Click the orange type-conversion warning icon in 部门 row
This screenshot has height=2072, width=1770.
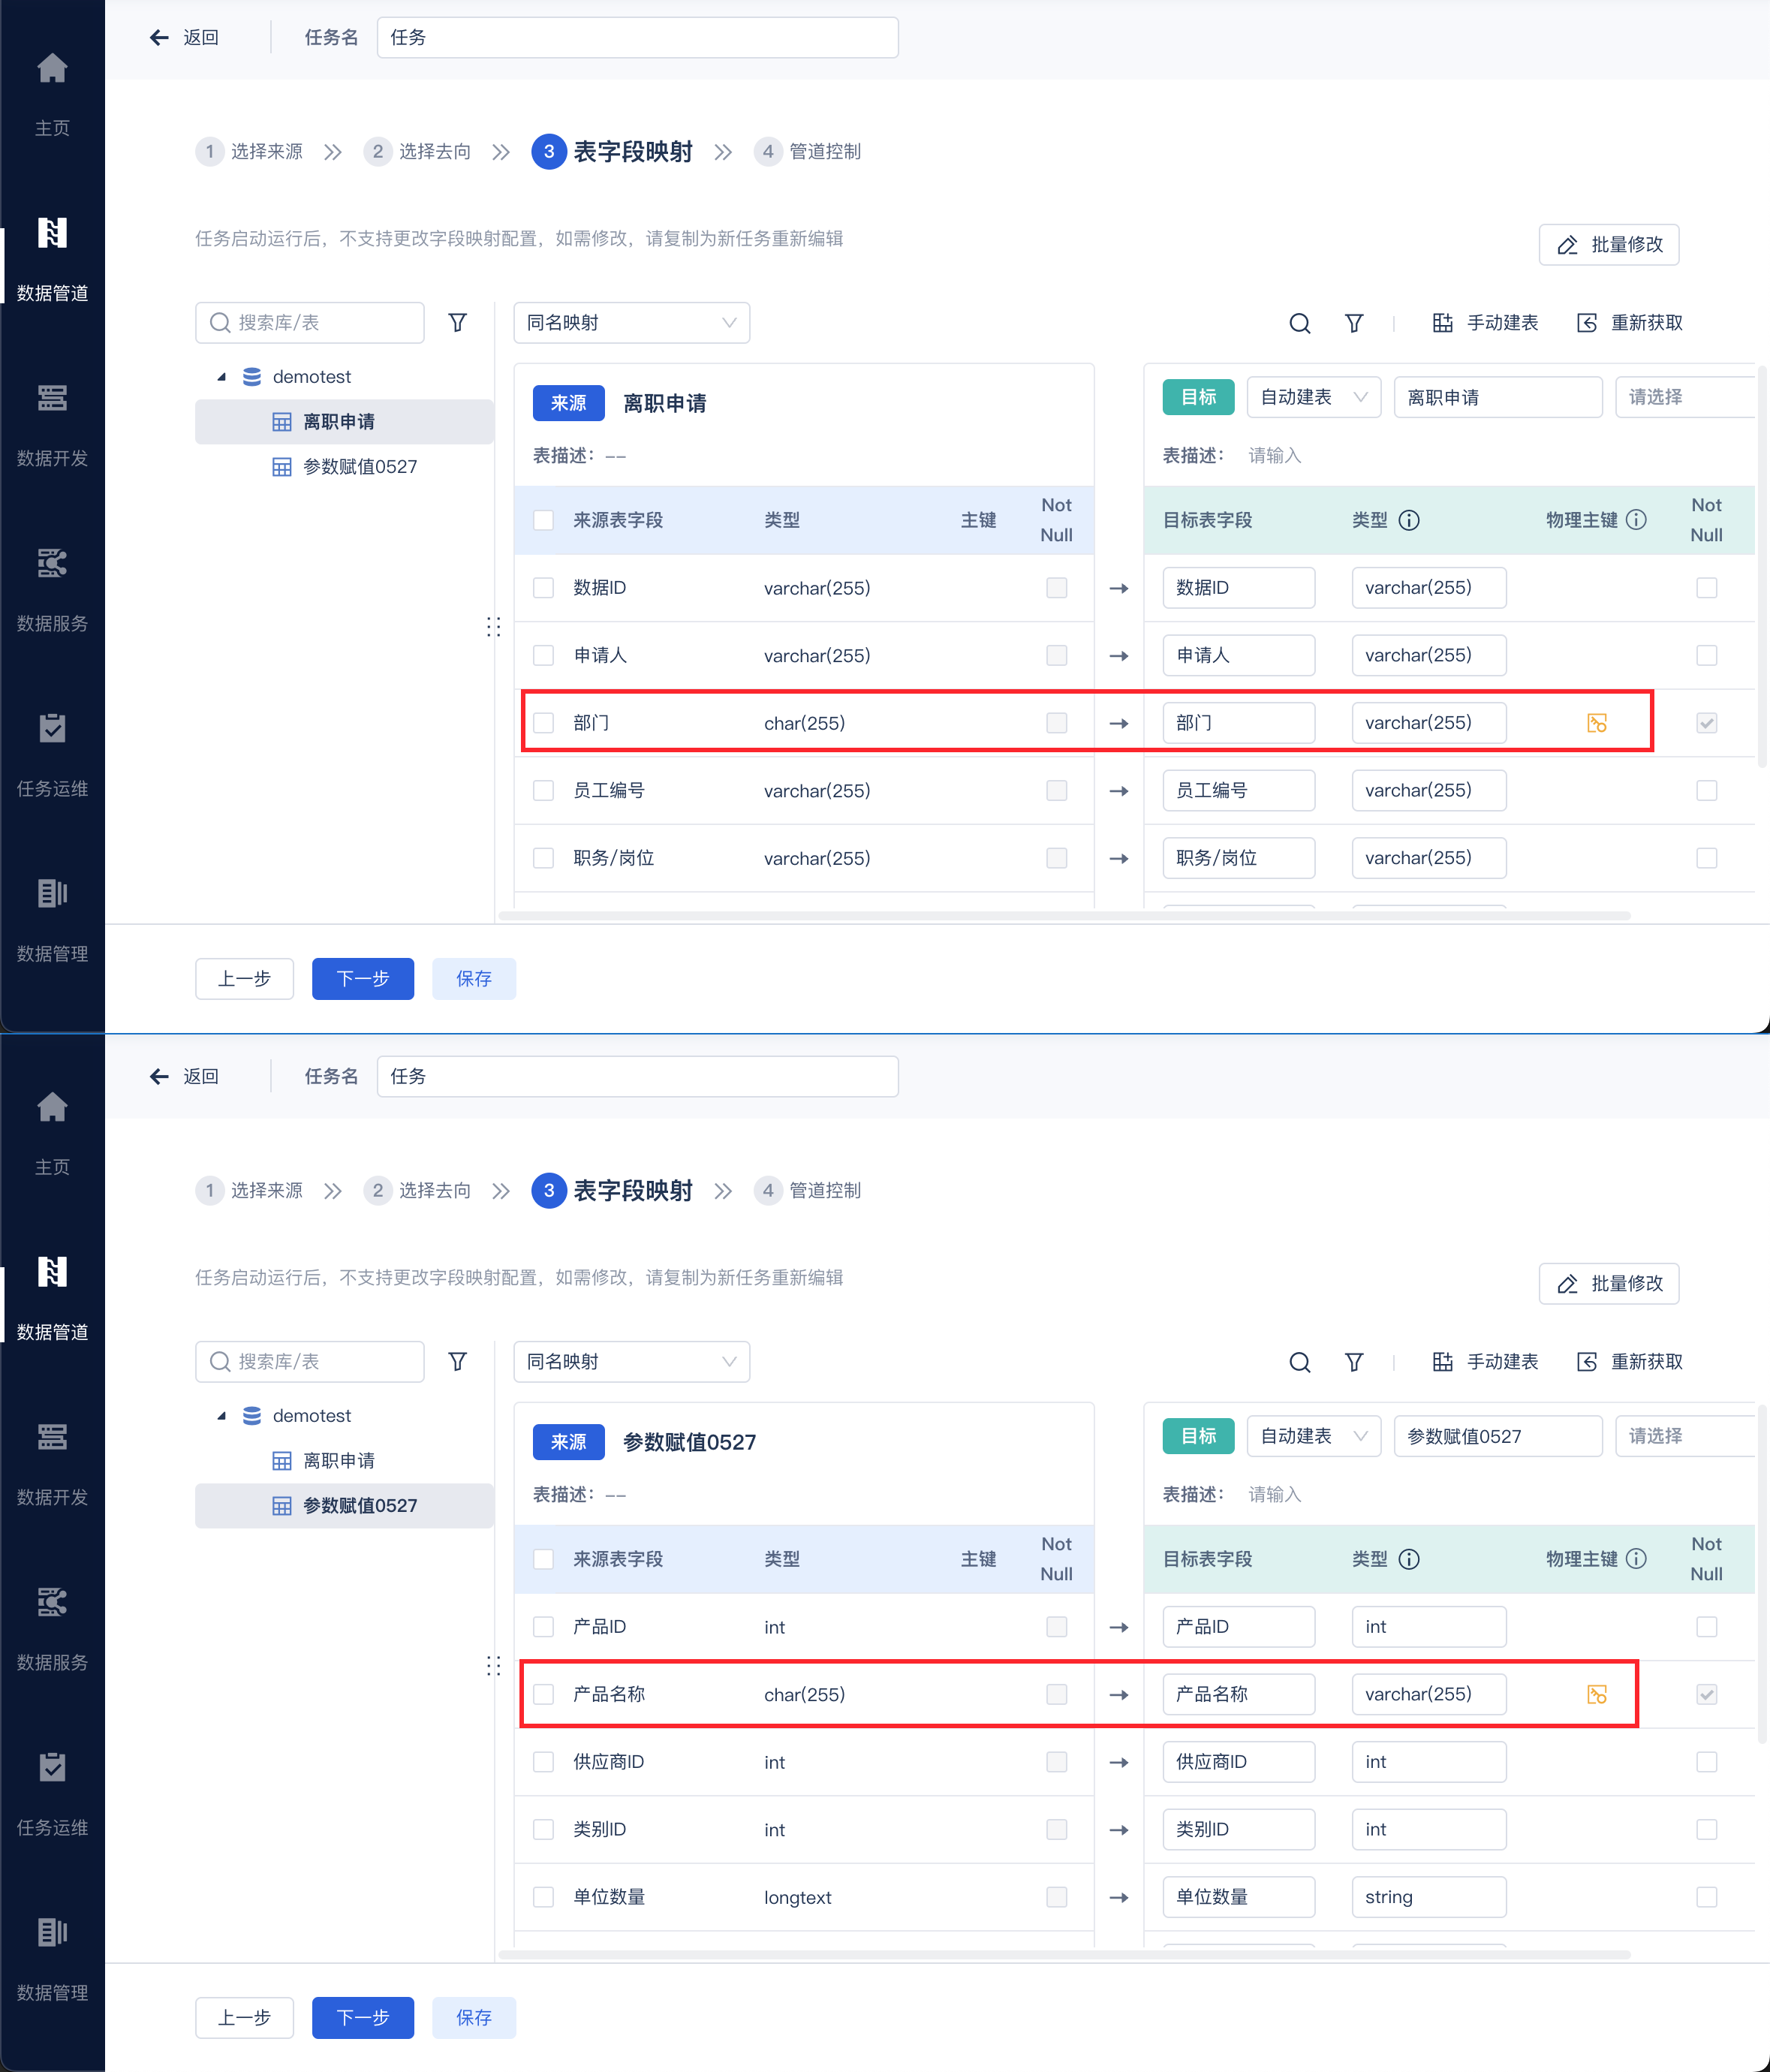tap(1597, 723)
